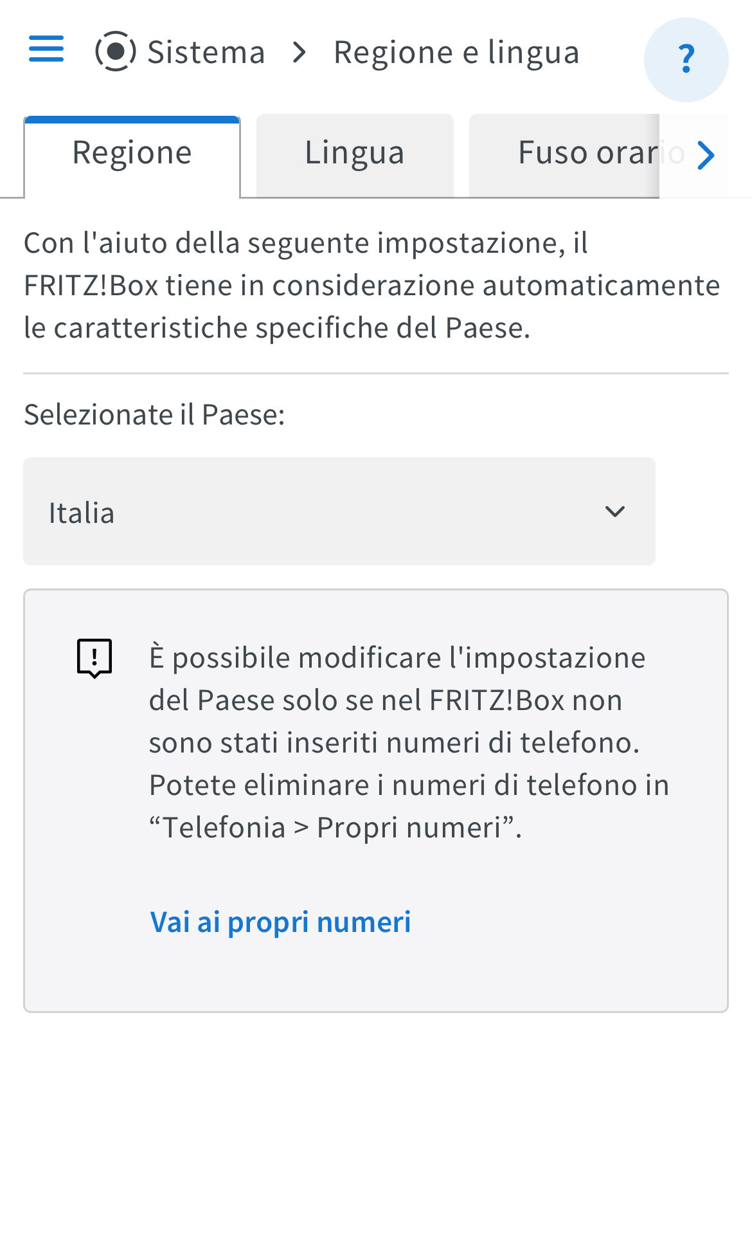This screenshot has height=1251, width=752.
Task: Click the "Selezionate il Paese:" label
Action: (154, 415)
